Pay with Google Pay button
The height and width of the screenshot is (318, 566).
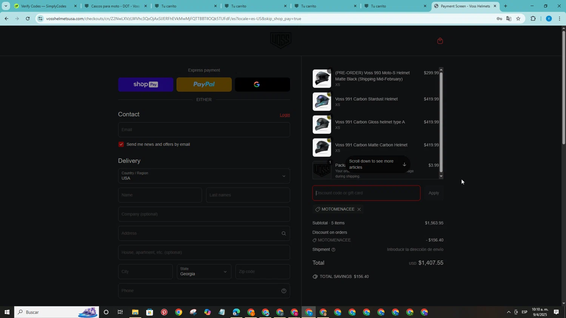263,84
